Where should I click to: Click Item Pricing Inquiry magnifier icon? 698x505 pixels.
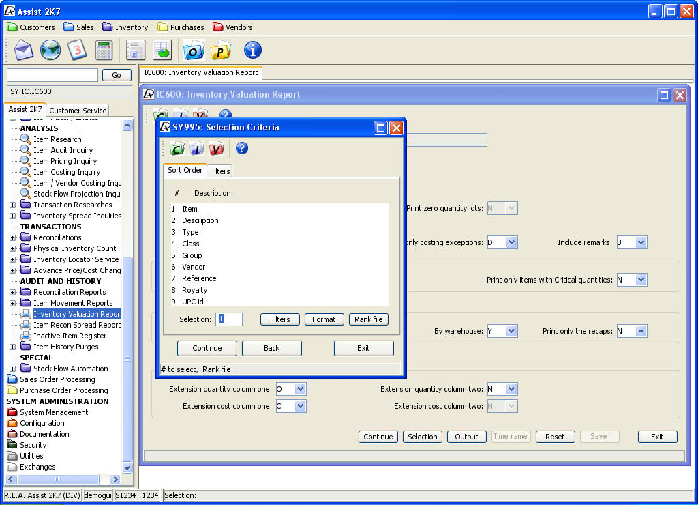(x=26, y=161)
